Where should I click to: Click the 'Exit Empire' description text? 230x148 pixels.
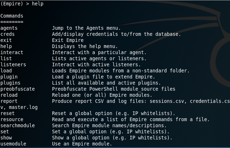click(68, 40)
